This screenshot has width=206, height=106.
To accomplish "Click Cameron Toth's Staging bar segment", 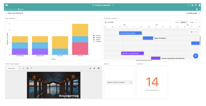I will (x=40, y=46).
